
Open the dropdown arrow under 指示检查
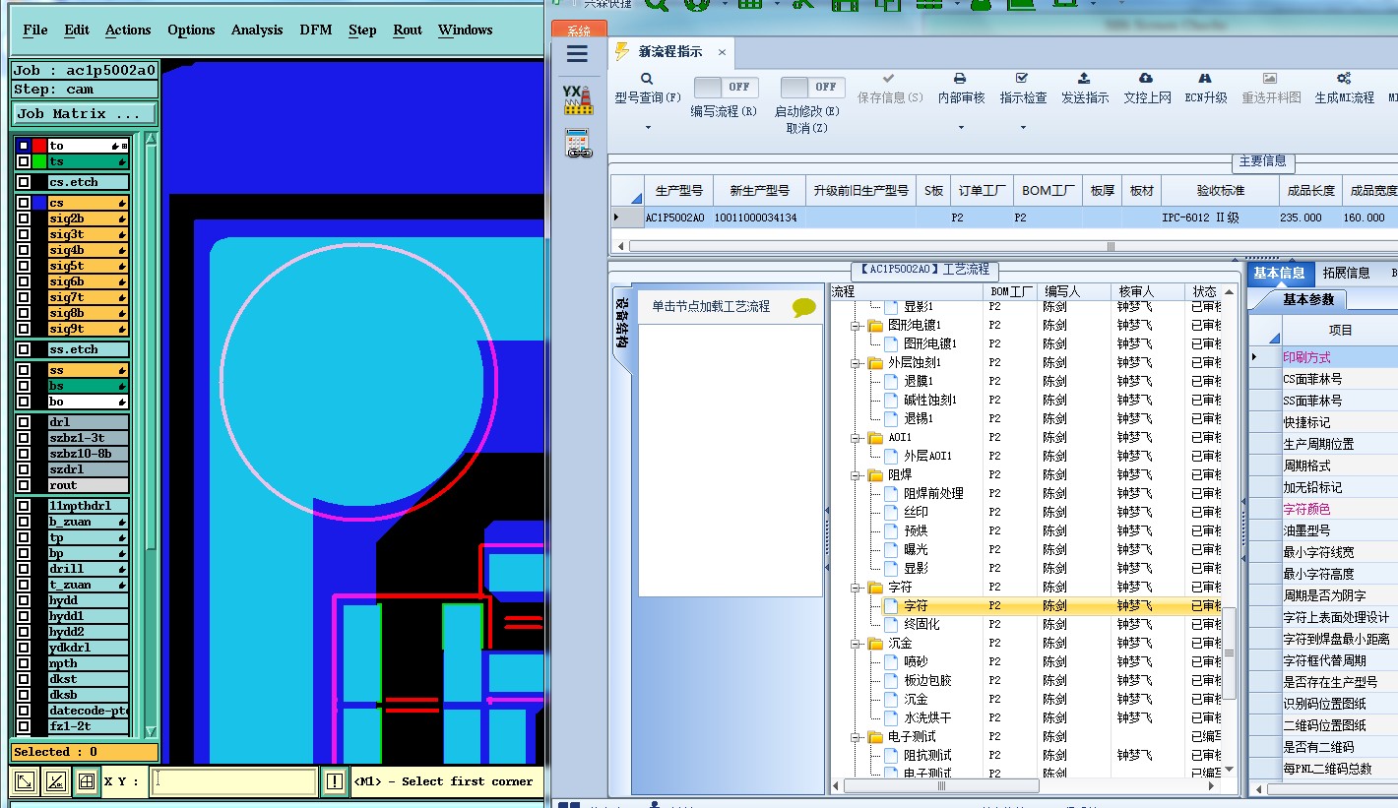pos(1023,127)
